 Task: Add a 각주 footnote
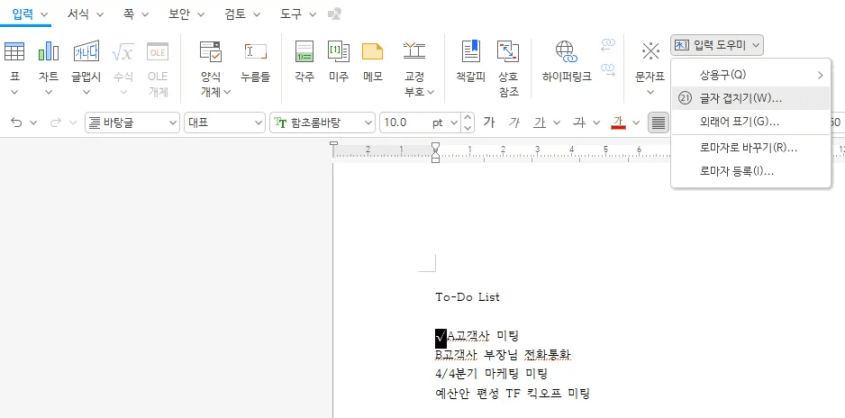click(304, 52)
